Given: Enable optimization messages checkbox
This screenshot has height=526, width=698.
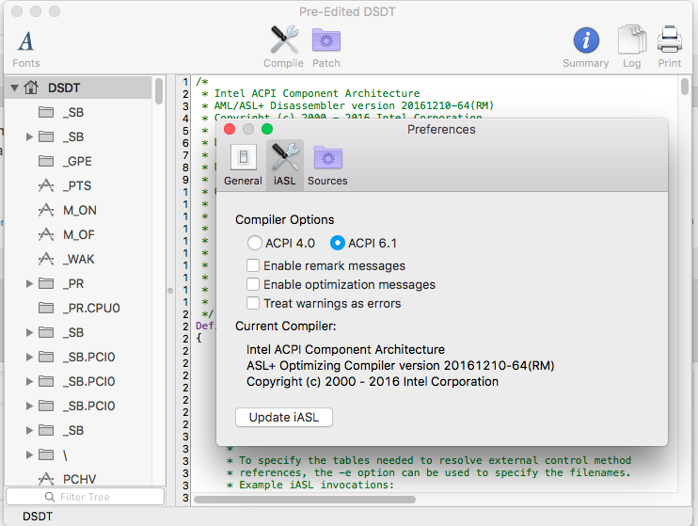Looking at the screenshot, I should coord(253,284).
